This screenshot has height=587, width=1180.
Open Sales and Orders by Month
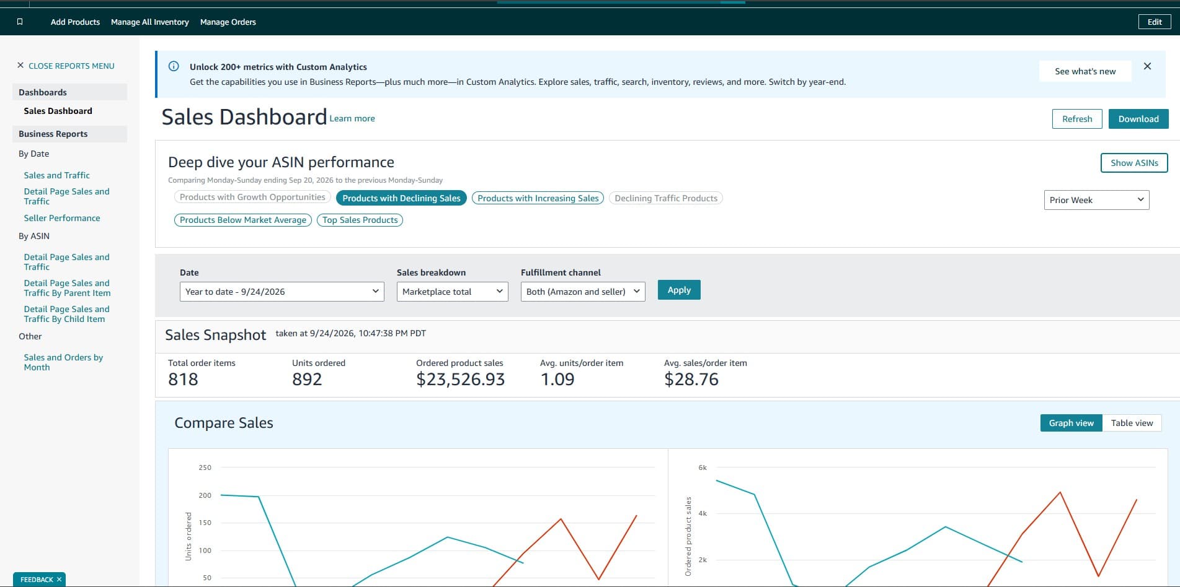63,362
